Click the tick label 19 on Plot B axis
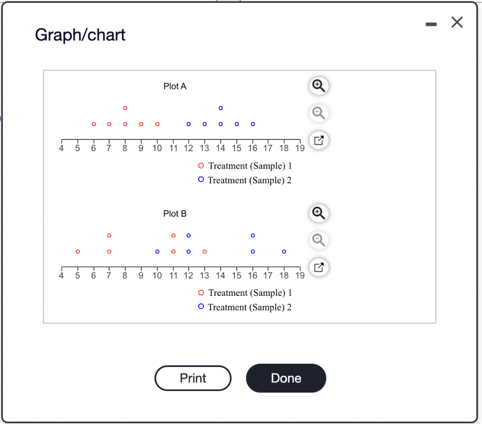 click(300, 275)
